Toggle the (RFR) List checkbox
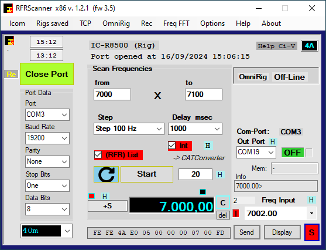326x250 pixels. click(x=98, y=155)
